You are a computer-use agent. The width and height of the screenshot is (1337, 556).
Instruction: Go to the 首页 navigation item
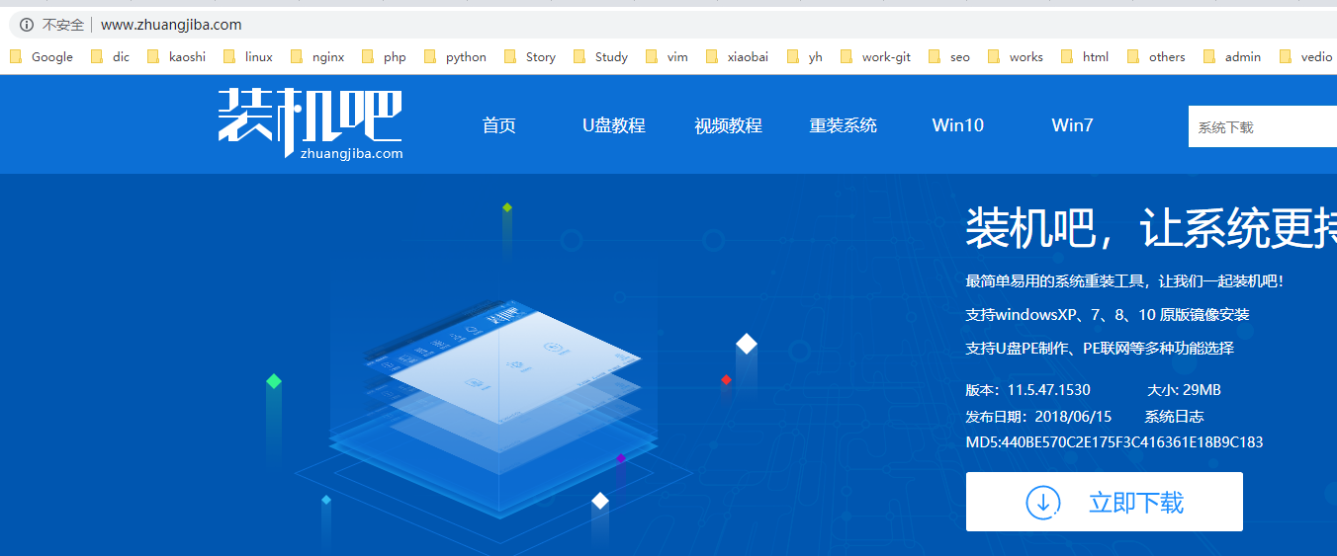coord(499,125)
